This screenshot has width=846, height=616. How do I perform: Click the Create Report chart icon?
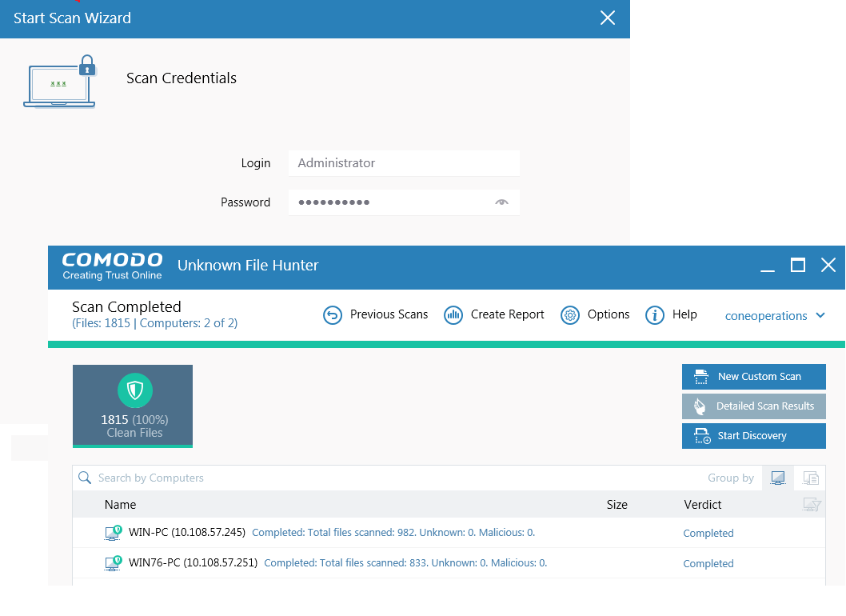[453, 314]
